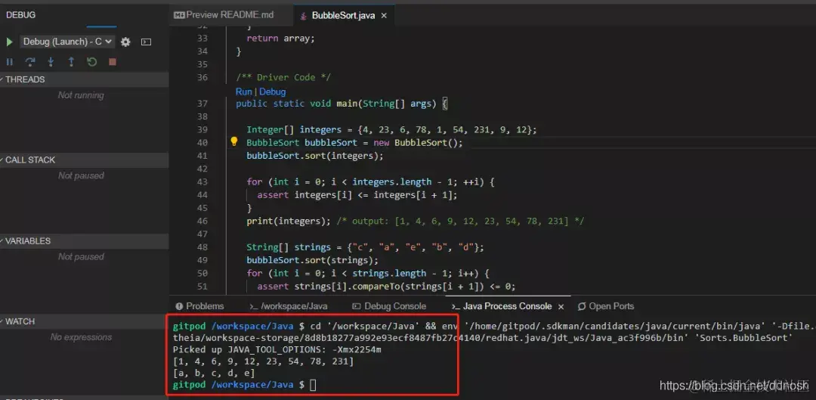Collapse the WATCH section

85,321
